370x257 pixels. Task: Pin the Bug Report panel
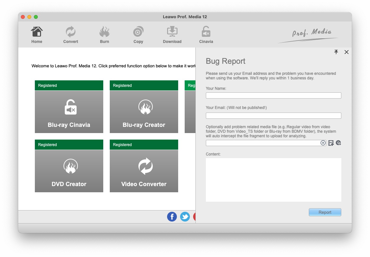click(336, 52)
